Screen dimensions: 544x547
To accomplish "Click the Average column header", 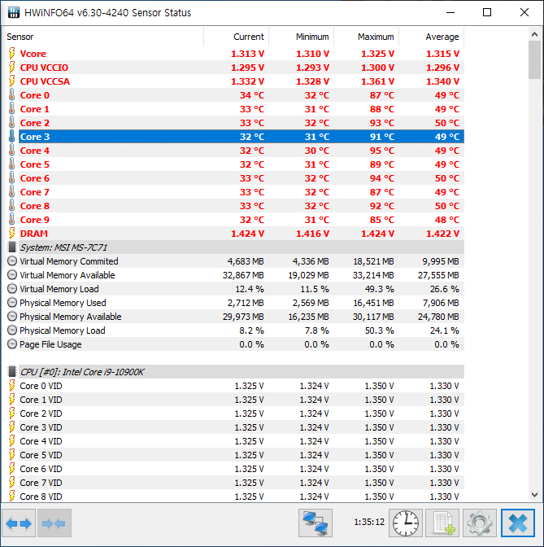I will [432, 37].
